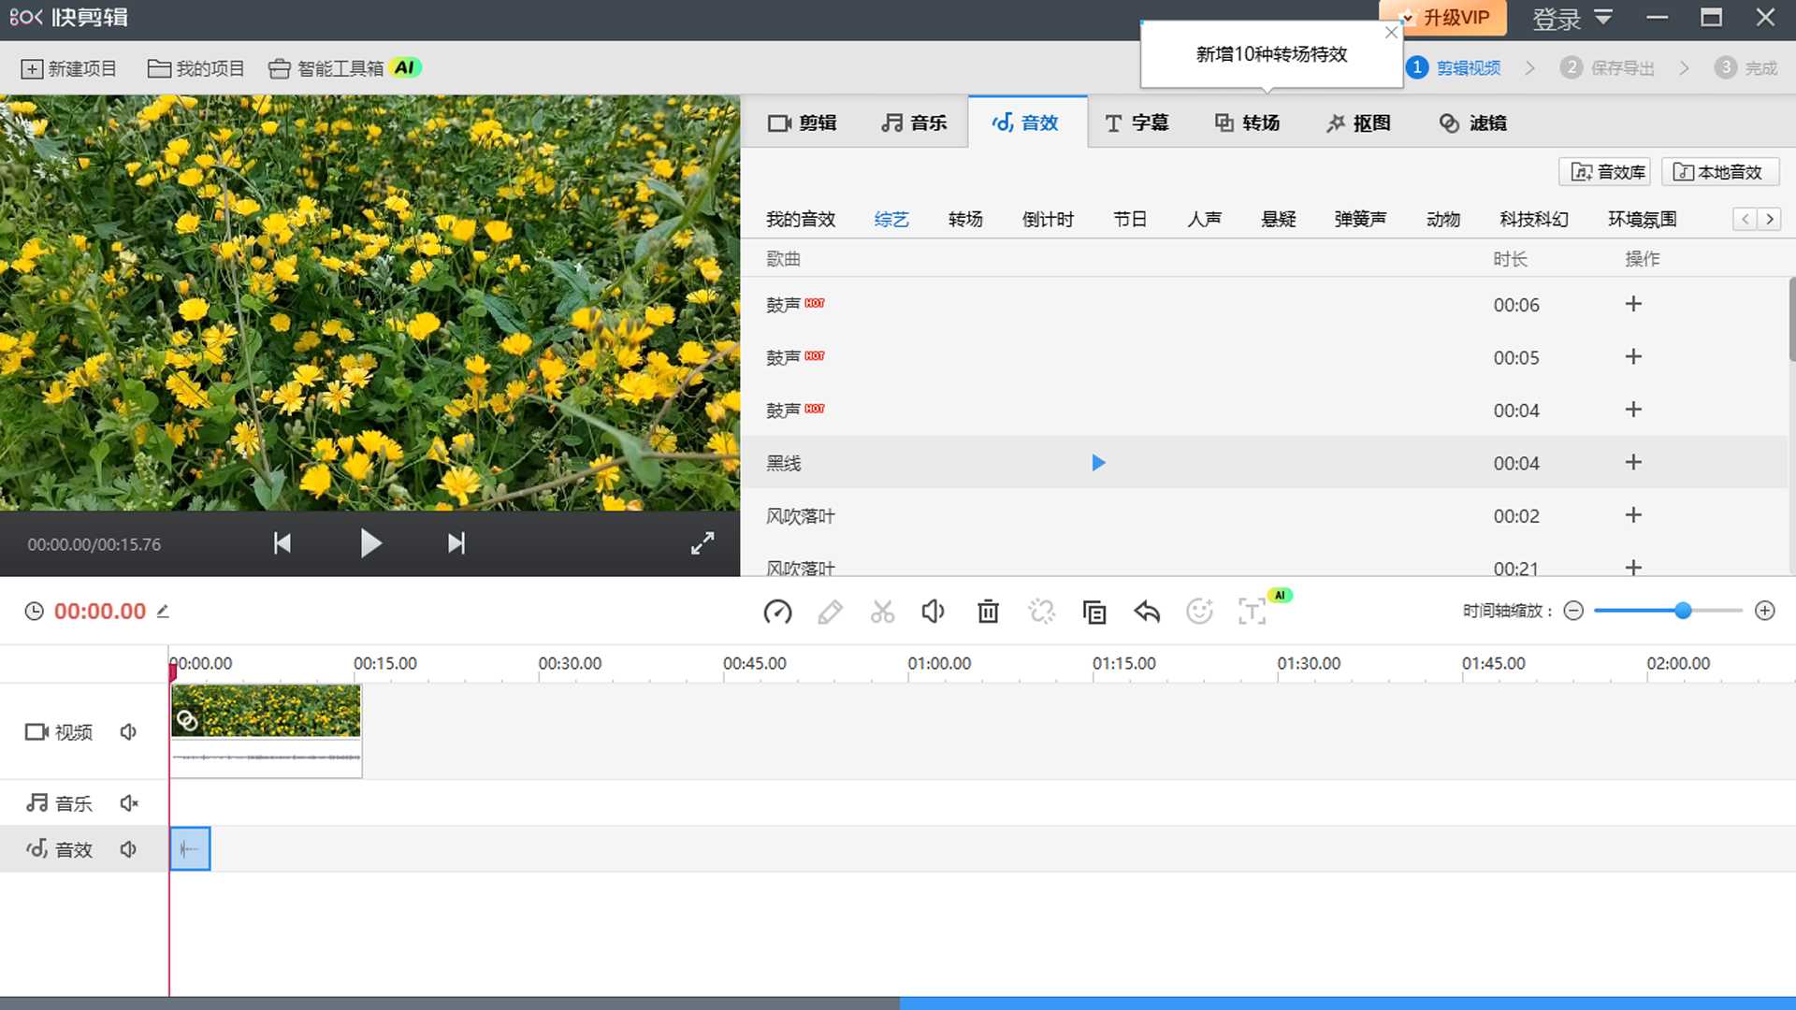This screenshot has height=1010, width=1796.
Task: Zoom out timeline with minus icon
Action: (x=1573, y=611)
